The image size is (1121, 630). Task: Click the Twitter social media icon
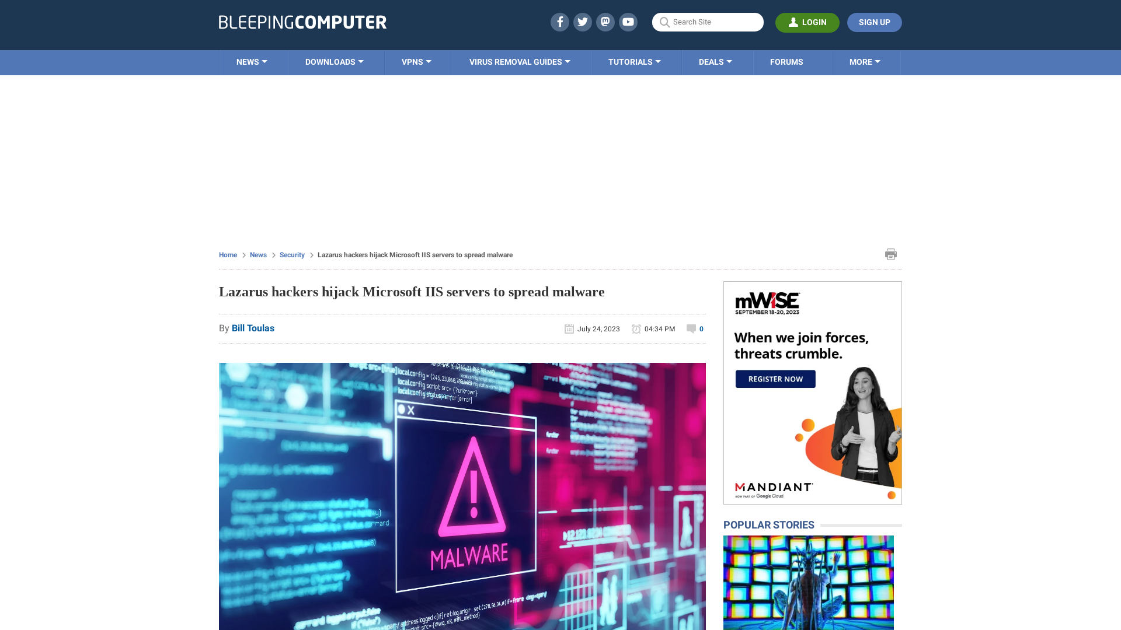(x=582, y=22)
